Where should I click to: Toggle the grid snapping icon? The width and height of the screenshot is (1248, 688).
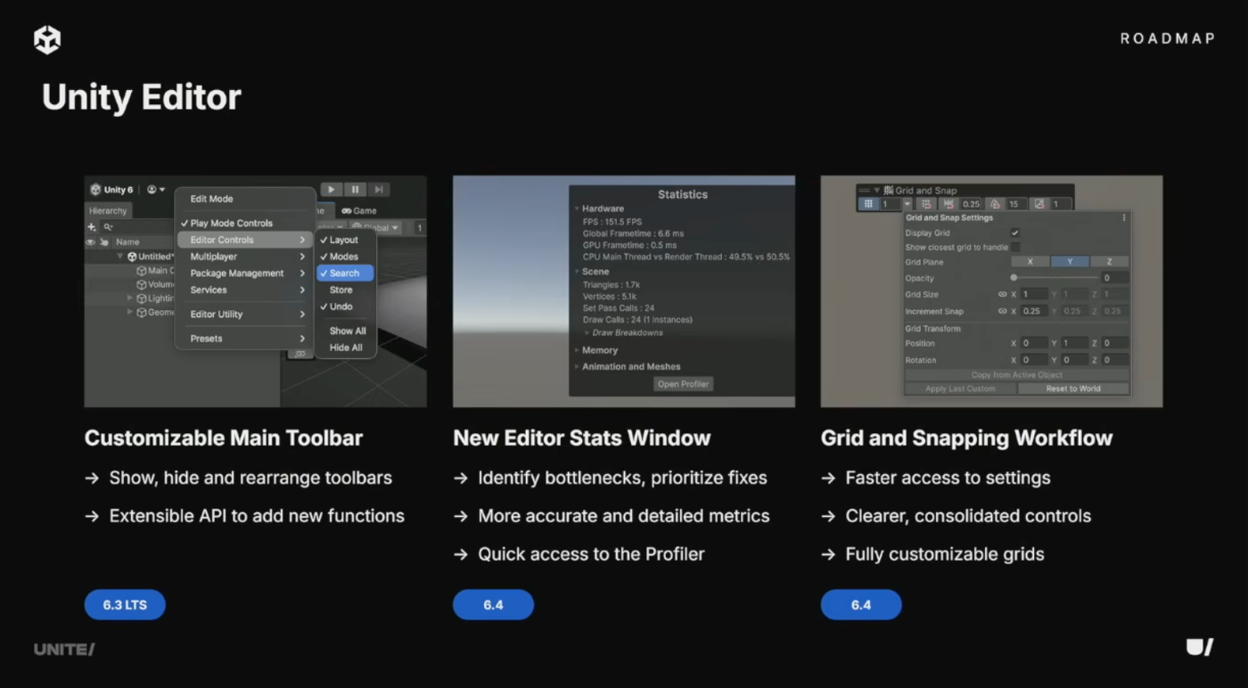click(924, 204)
